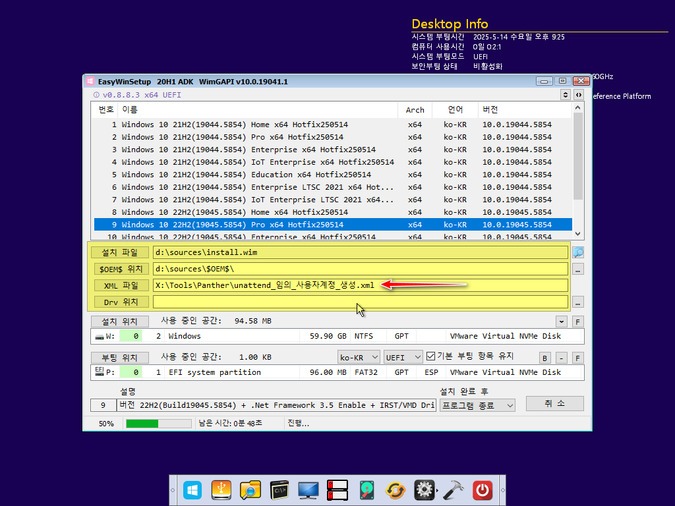Click the Arch column header
The height and width of the screenshot is (506, 675).
415,110
